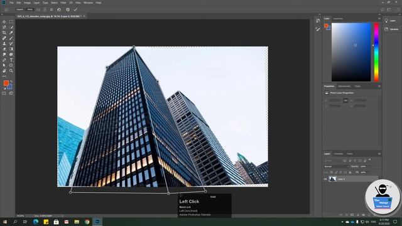Select the Lasso tool
Viewport: 402px width, 226px height.
coord(4,28)
